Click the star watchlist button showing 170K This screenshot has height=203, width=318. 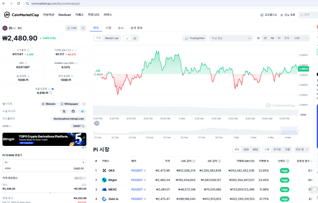coord(71,28)
